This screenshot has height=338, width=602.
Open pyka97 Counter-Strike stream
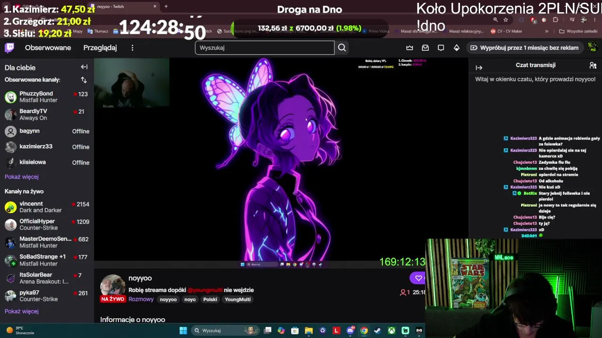47,296
